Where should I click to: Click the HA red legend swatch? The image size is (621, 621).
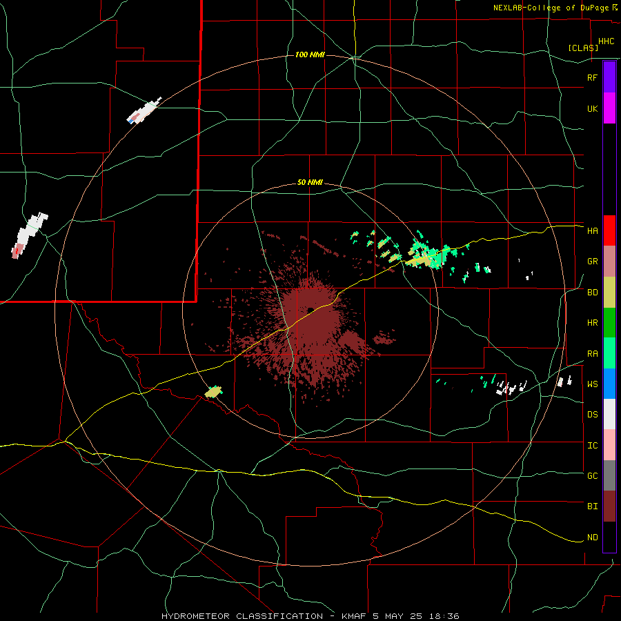609,230
